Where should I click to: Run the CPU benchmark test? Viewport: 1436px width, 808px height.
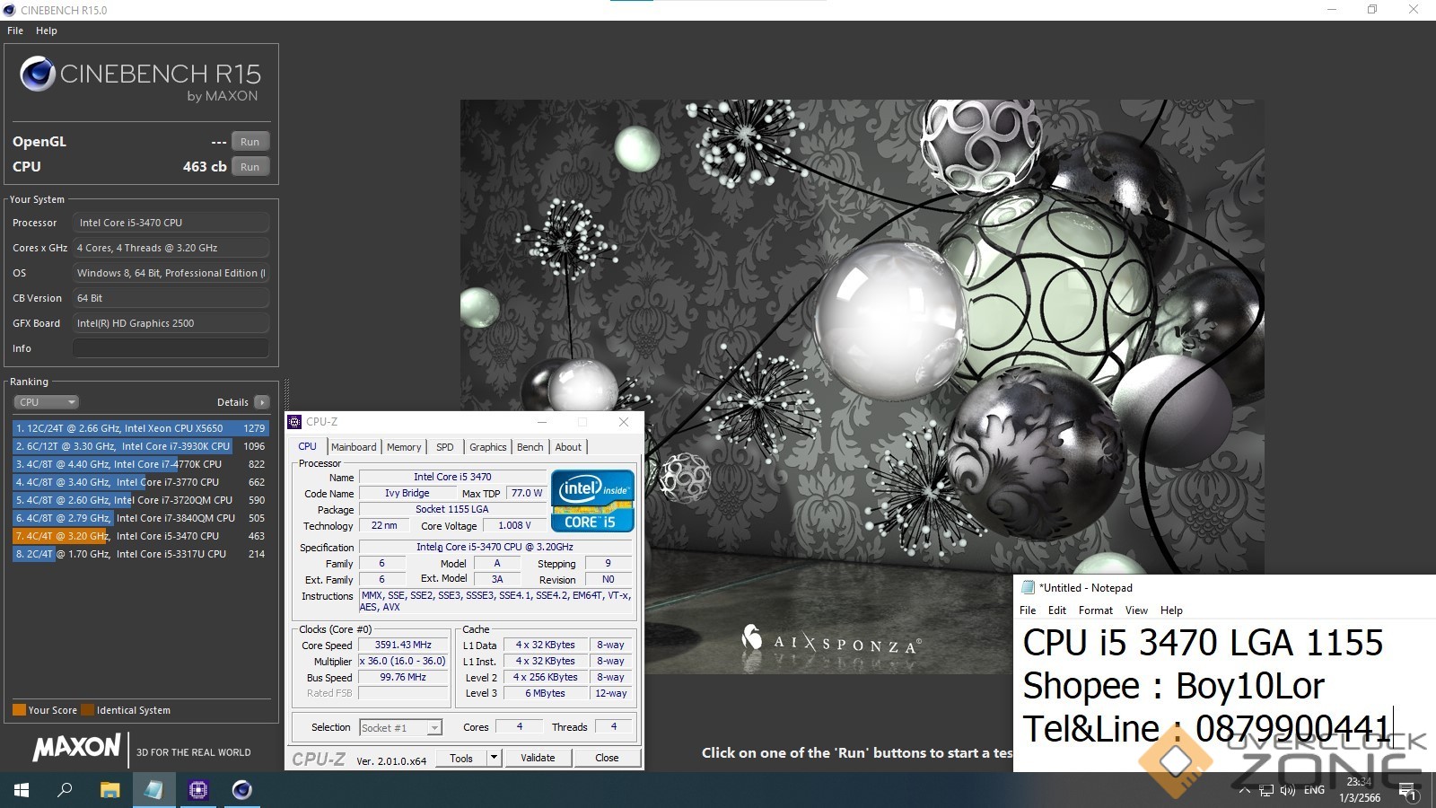coord(250,167)
